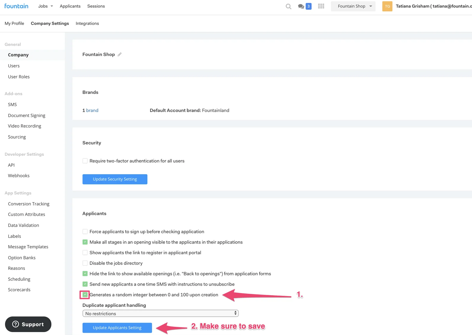Open Webhooks in the sidebar

point(19,175)
